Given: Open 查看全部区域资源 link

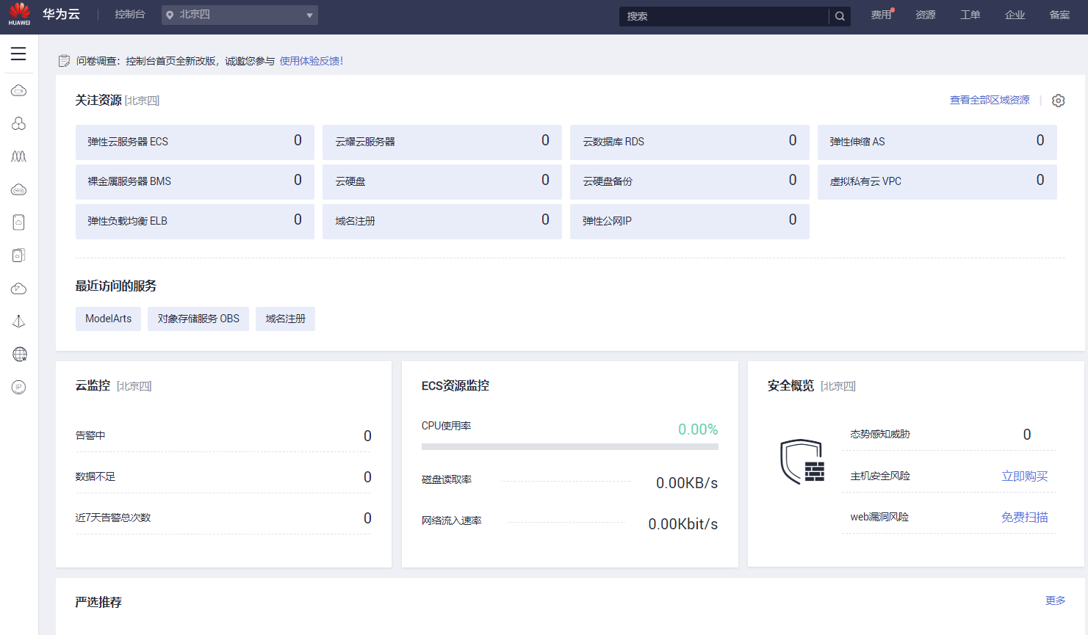Looking at the screenshot, I should [990, 100].
